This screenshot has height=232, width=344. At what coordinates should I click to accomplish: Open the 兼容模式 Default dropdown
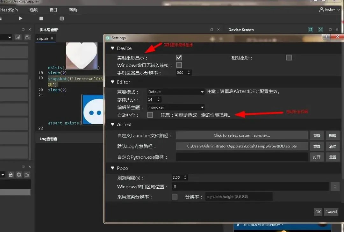point(176,92)
